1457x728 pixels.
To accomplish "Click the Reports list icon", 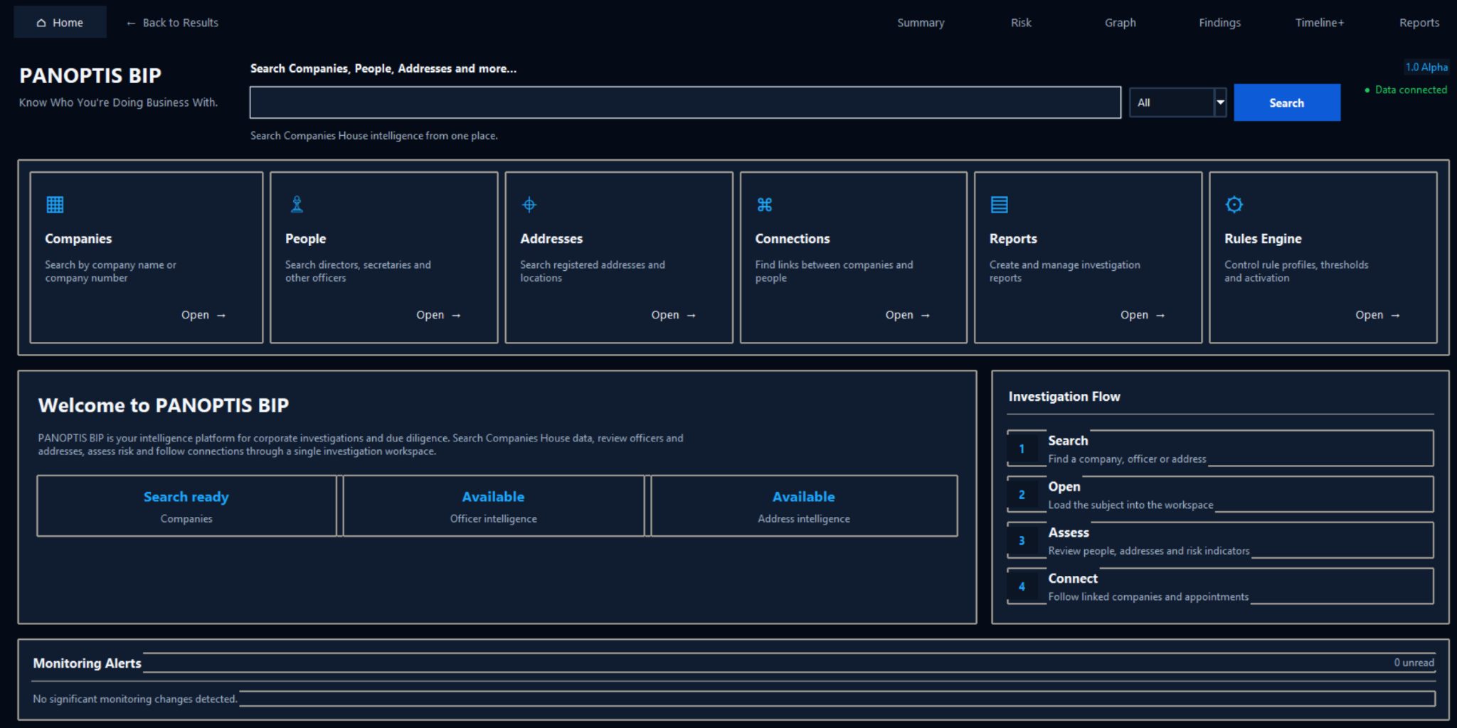I will (x=1000, y=205).
